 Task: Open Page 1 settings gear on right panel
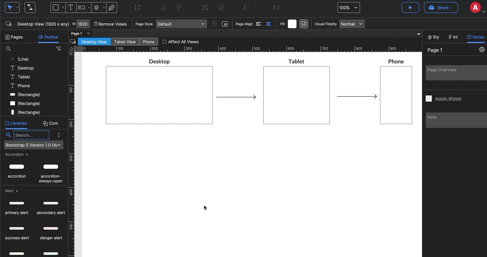pyautogui.click(x=482, y=49)
